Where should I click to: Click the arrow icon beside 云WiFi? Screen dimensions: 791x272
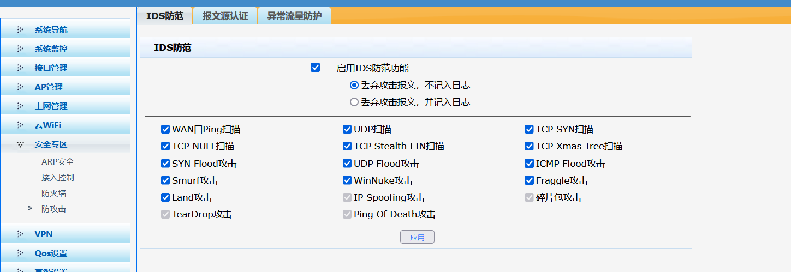coord(20,125)
